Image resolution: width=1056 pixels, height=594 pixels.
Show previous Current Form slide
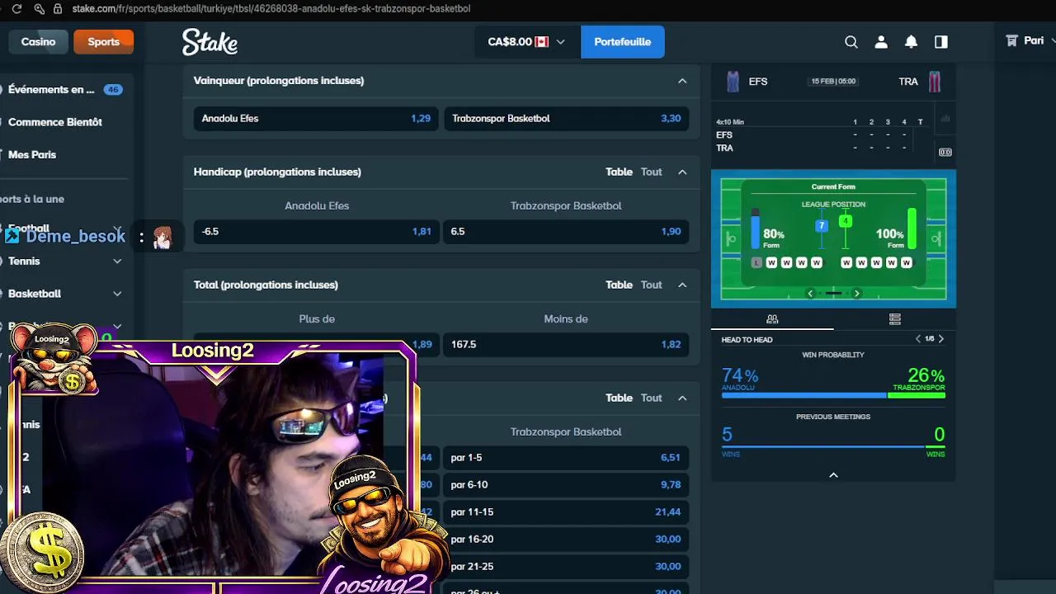(810, 293)
